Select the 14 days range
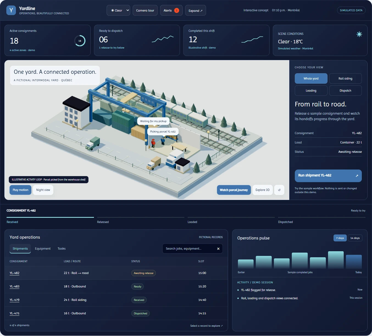The height and width of the screenshot is (336, 372). (355, 238)
